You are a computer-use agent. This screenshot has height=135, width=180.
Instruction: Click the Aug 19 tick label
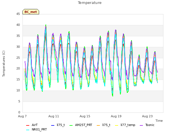(116, 116)
